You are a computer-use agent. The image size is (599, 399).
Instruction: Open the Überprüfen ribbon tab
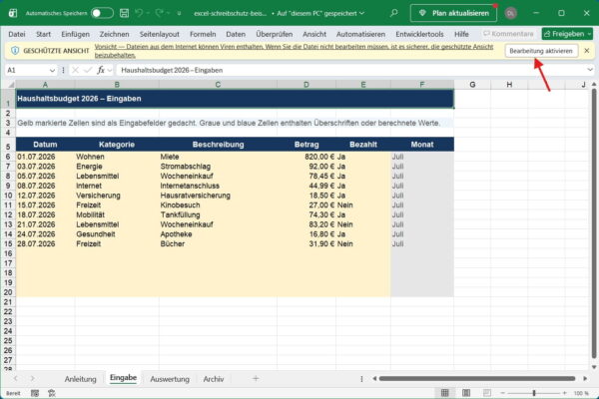coord(275,34)
